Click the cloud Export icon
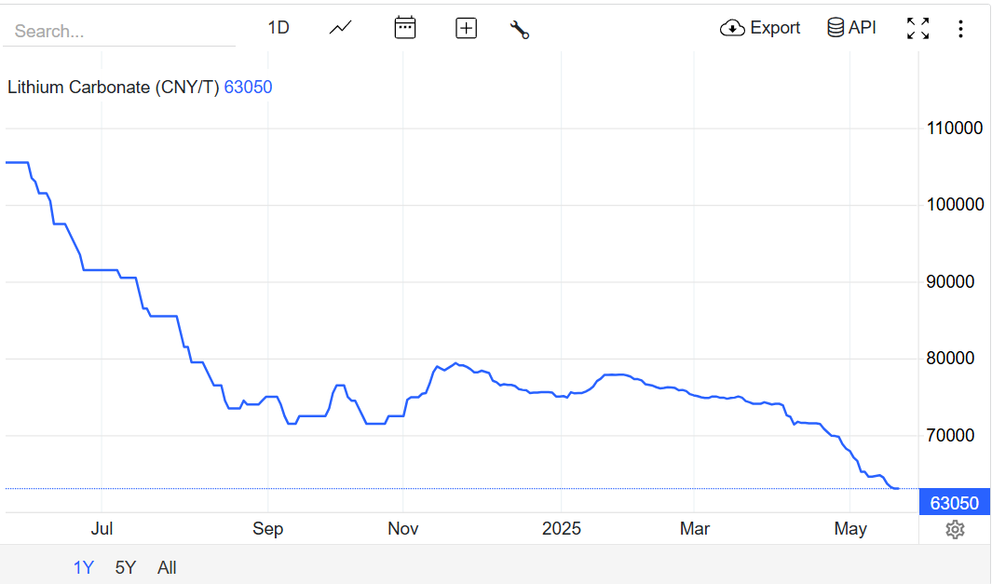 (x=732, y=28)
